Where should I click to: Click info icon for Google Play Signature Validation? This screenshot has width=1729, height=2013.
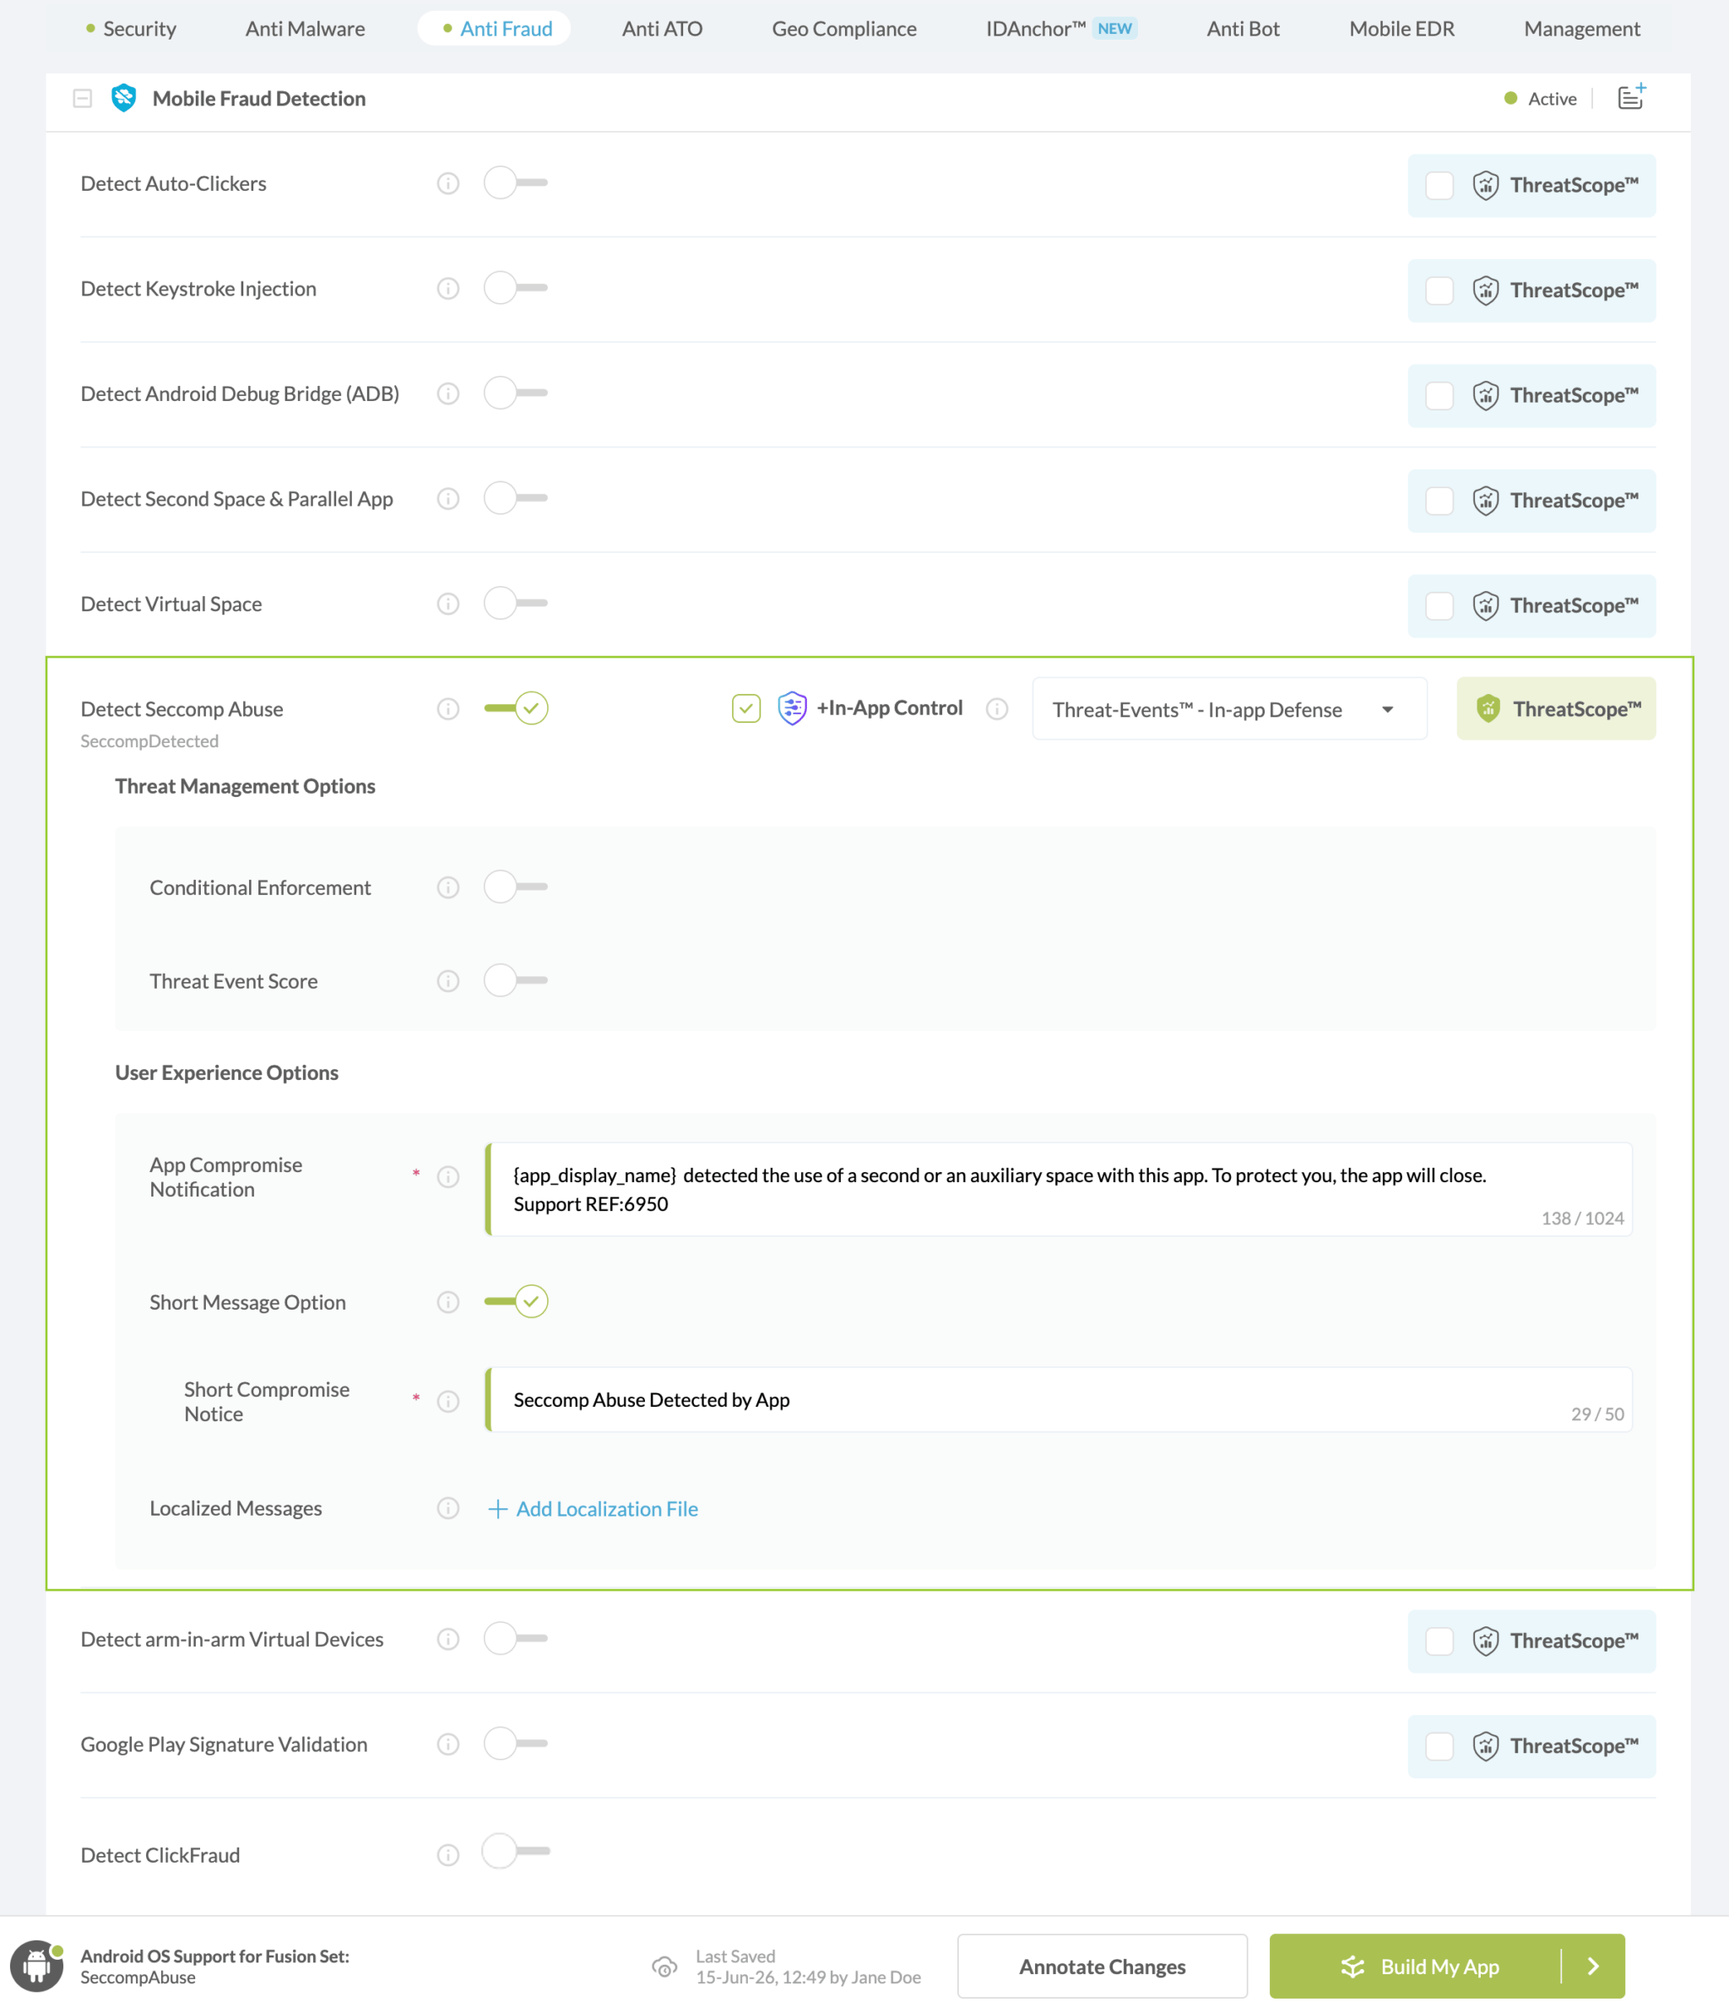pos(447,1744)
